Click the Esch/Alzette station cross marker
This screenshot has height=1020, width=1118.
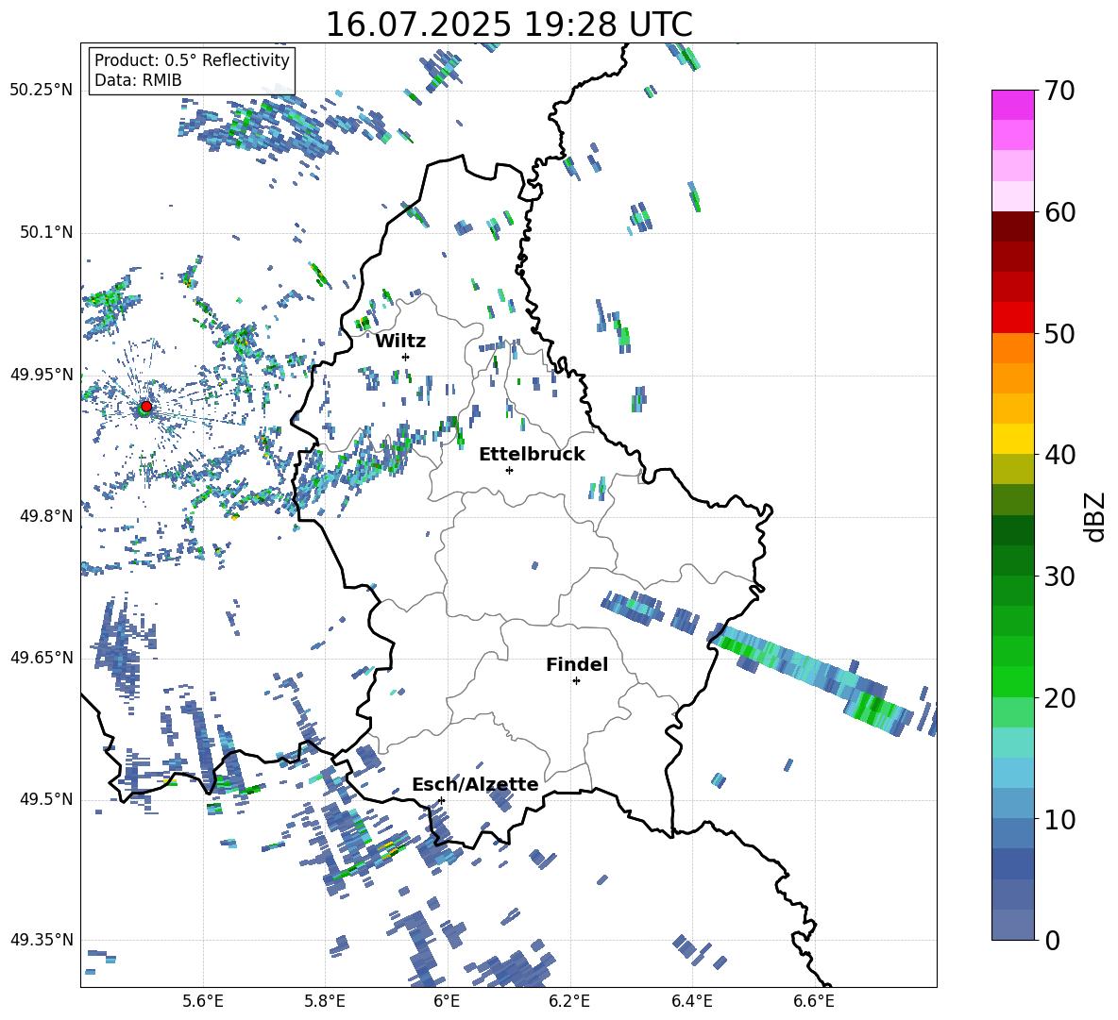click(x=441, y=800)
